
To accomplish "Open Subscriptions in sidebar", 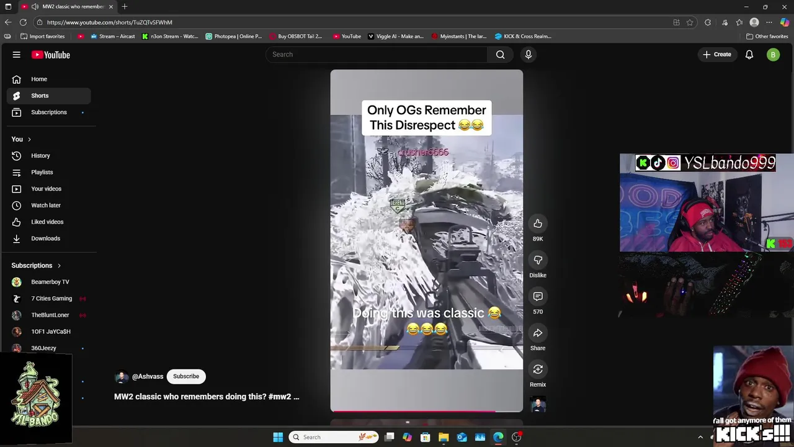I will (x=48, y=112).
